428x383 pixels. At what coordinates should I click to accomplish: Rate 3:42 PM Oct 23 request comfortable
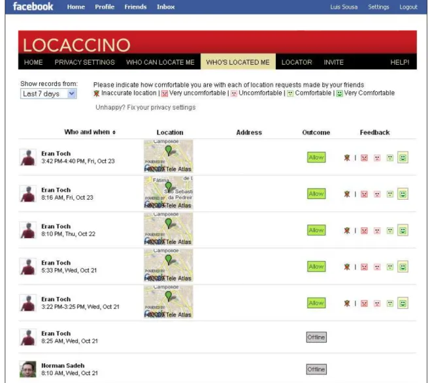[390, 157]
